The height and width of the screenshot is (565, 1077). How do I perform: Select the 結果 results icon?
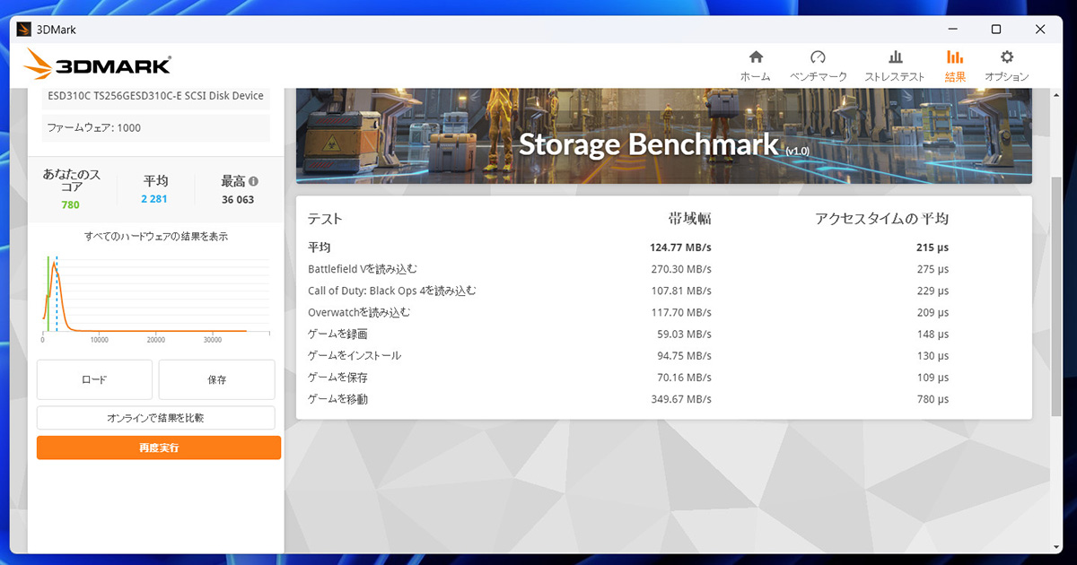point(955,57)
